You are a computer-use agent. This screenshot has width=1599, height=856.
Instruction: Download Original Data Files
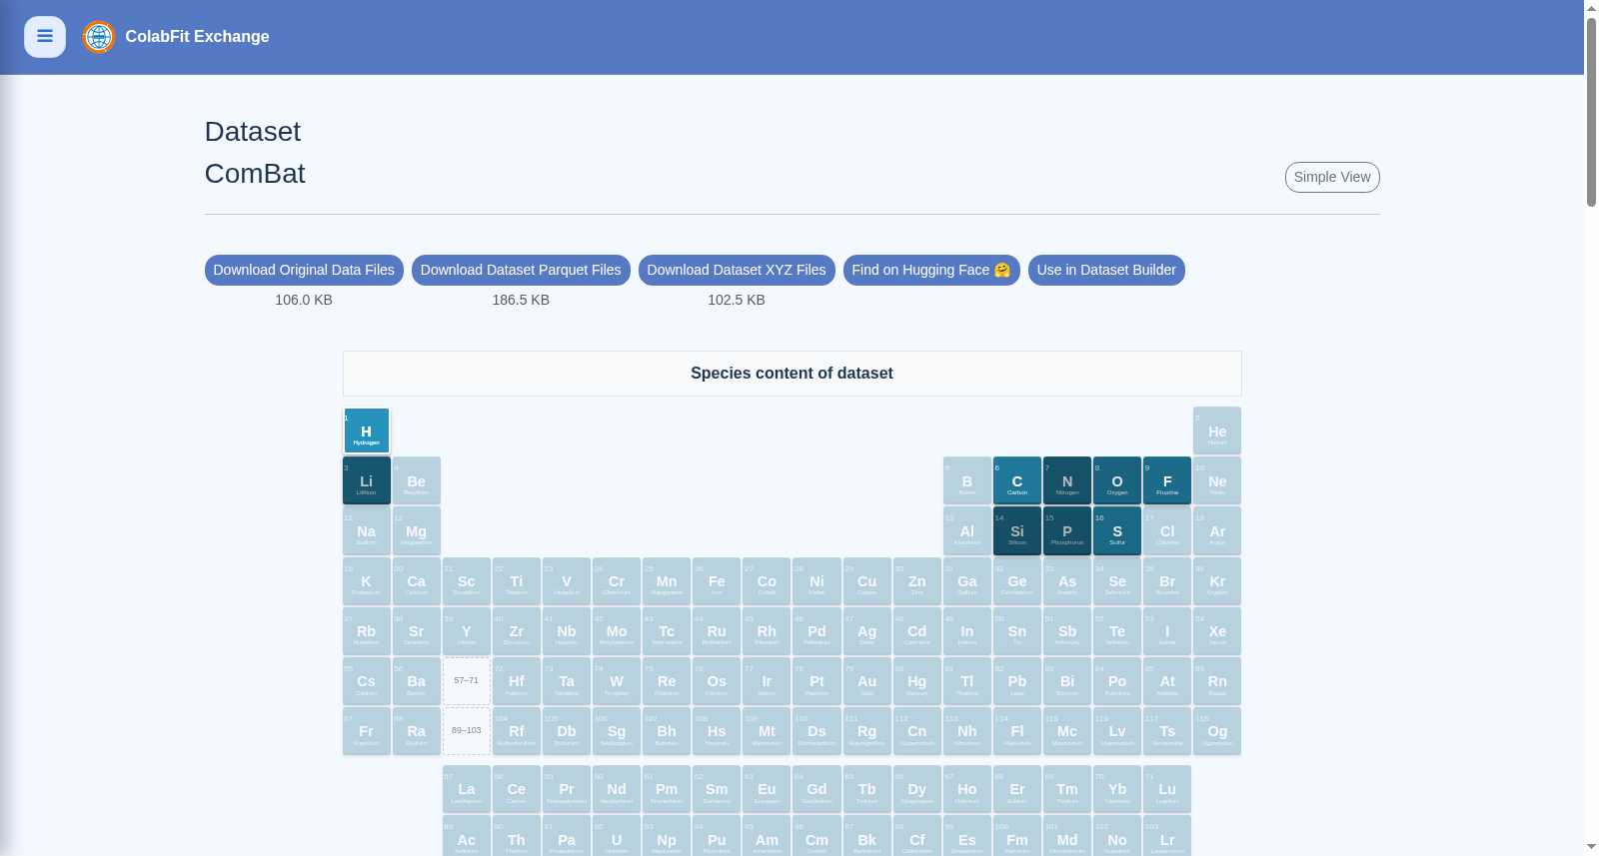coord(304,270)
